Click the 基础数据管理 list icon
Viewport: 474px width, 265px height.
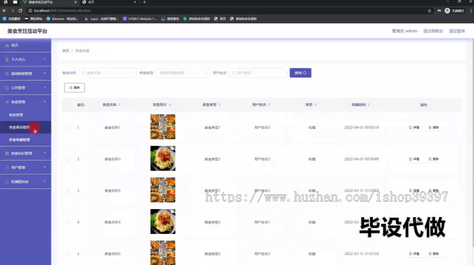coord(7,74)
